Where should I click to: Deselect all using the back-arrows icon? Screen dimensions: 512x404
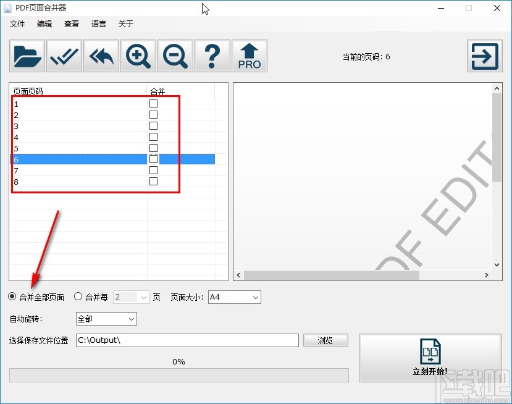click(x=101, y=56)
